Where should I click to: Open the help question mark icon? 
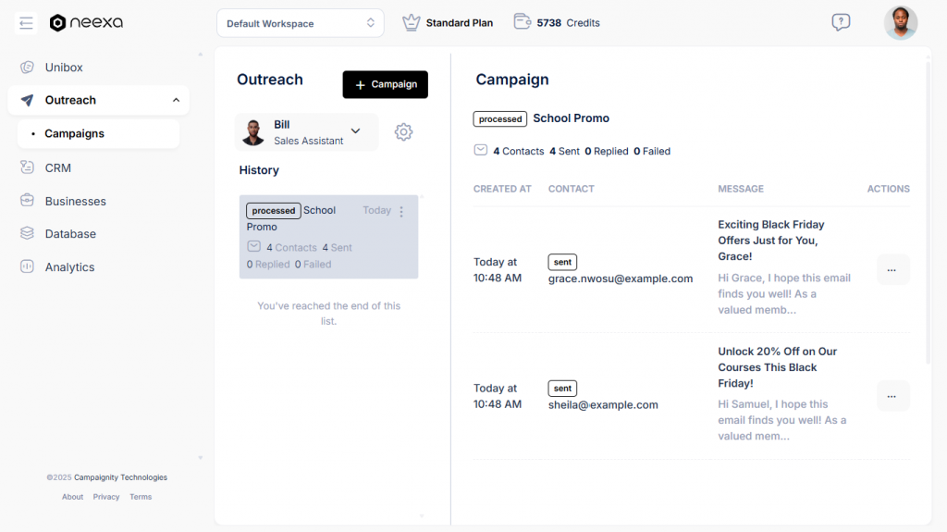coord(840,22)
